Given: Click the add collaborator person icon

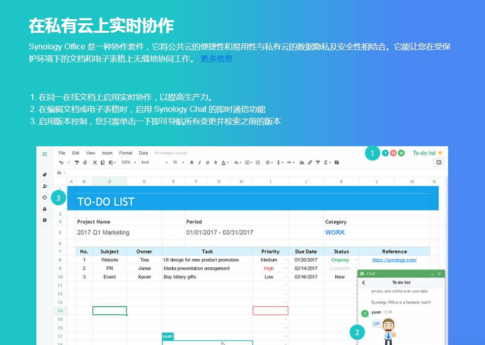Looking at the screenshot, I should (x=44, y=186).
